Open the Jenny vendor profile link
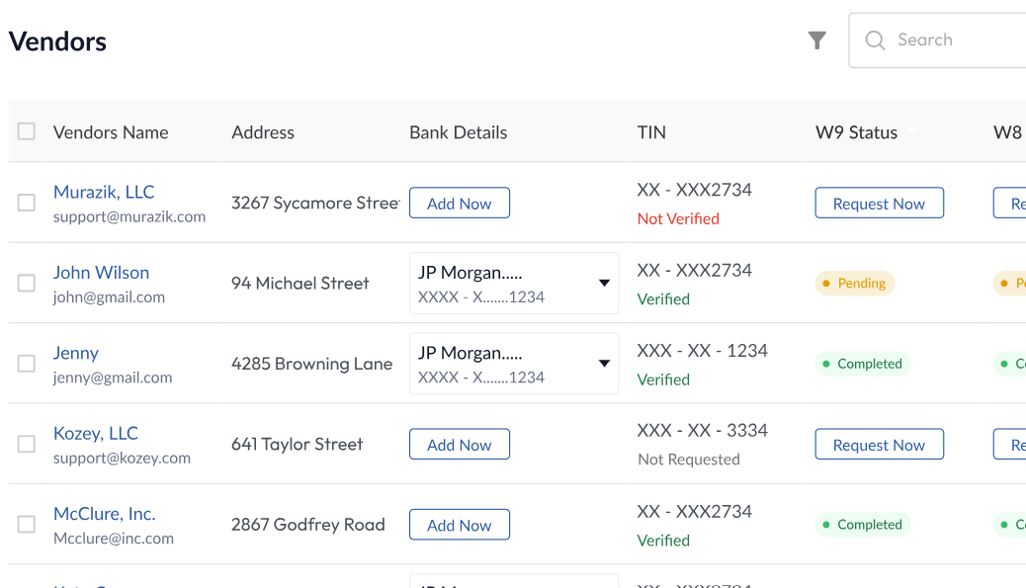Screen dimensions: 1026x588 click(x=76, y=353)
